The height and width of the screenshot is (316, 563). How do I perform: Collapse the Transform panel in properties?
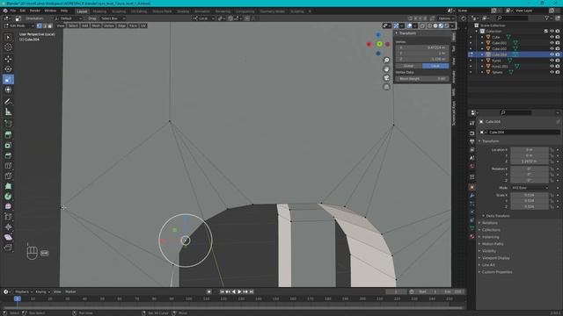click(490, 141)
